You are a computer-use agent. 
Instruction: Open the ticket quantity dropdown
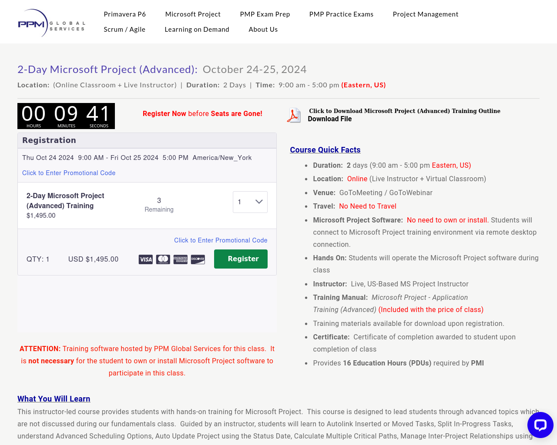pyautogui.click(x=250, y=202)
